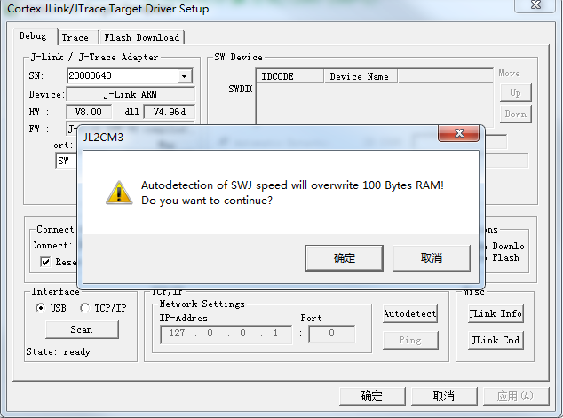Click the J-Link ARM device field
The width and height of the screenshot is (563, 418).
[x=131, y=94]
